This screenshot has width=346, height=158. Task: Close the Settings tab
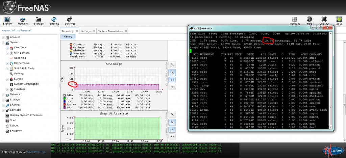tap(94, 31)
